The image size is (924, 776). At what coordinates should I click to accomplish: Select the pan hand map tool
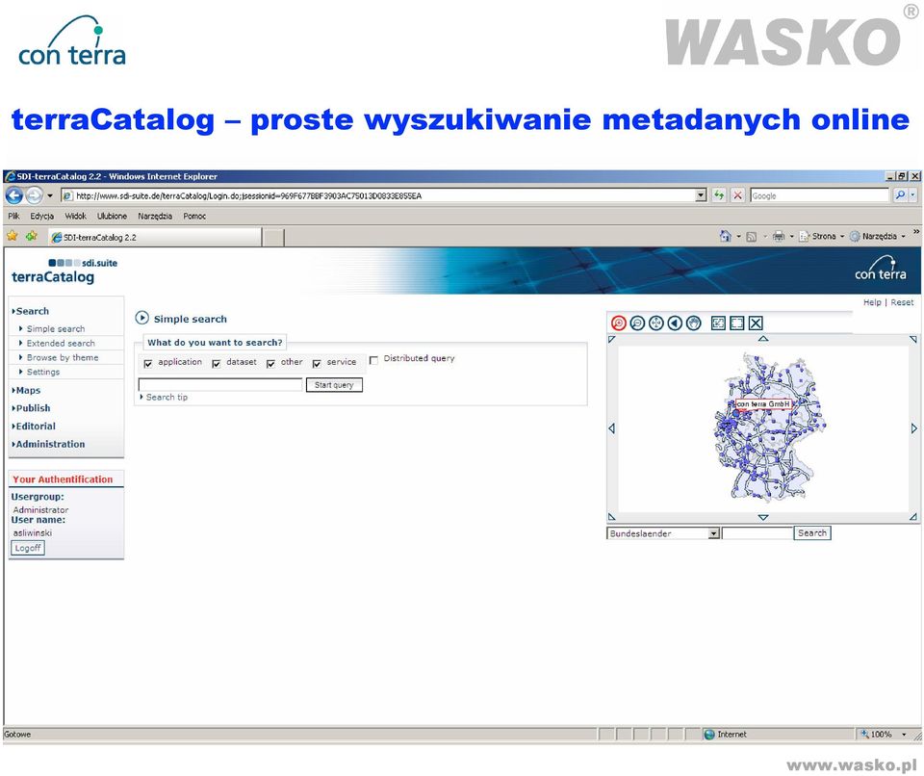pyautogui.click(x=694, y=323)
